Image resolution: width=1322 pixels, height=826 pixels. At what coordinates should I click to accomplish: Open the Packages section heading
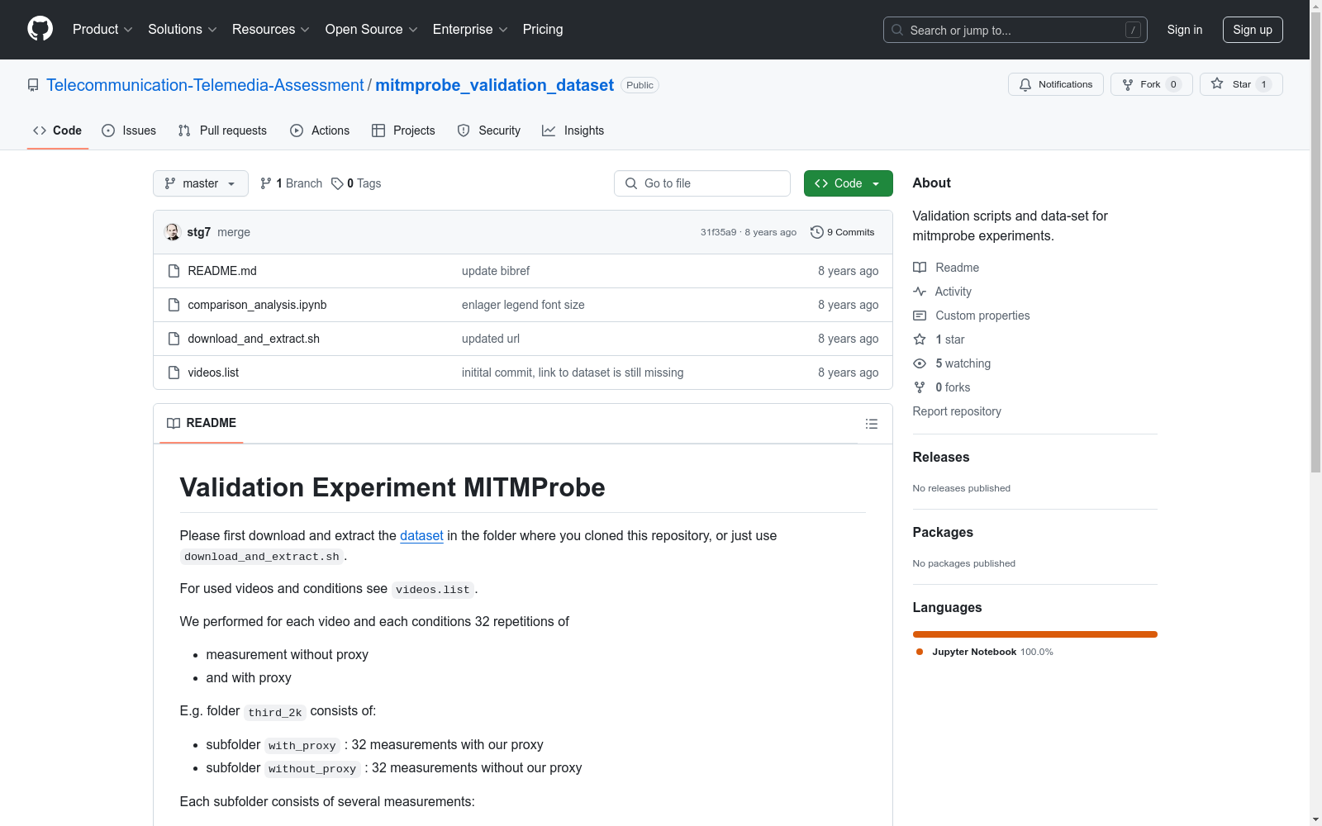943,532
